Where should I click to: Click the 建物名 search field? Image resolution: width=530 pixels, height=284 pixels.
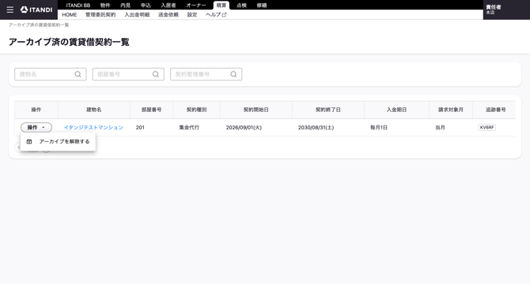(51, 74)
